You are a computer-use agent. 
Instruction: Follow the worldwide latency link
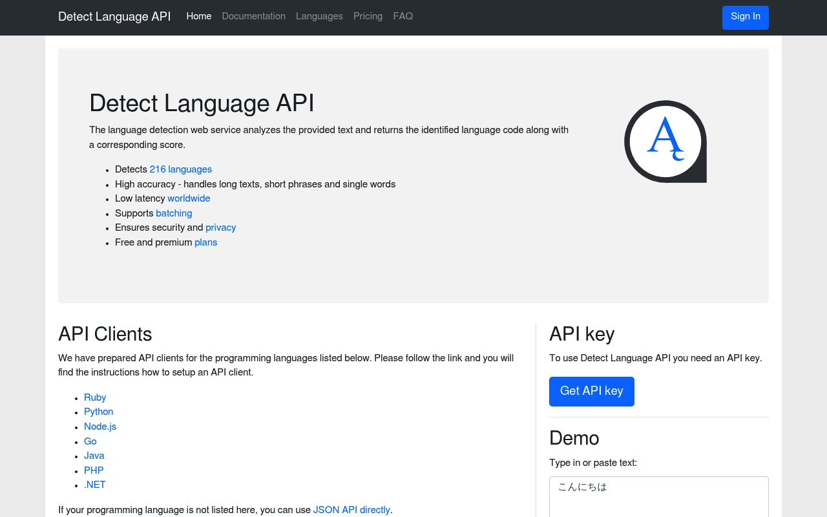coord(189,199)
